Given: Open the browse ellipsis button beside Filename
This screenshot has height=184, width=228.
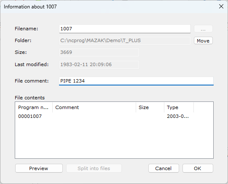Looking at the screenshot, I should 203,29.
